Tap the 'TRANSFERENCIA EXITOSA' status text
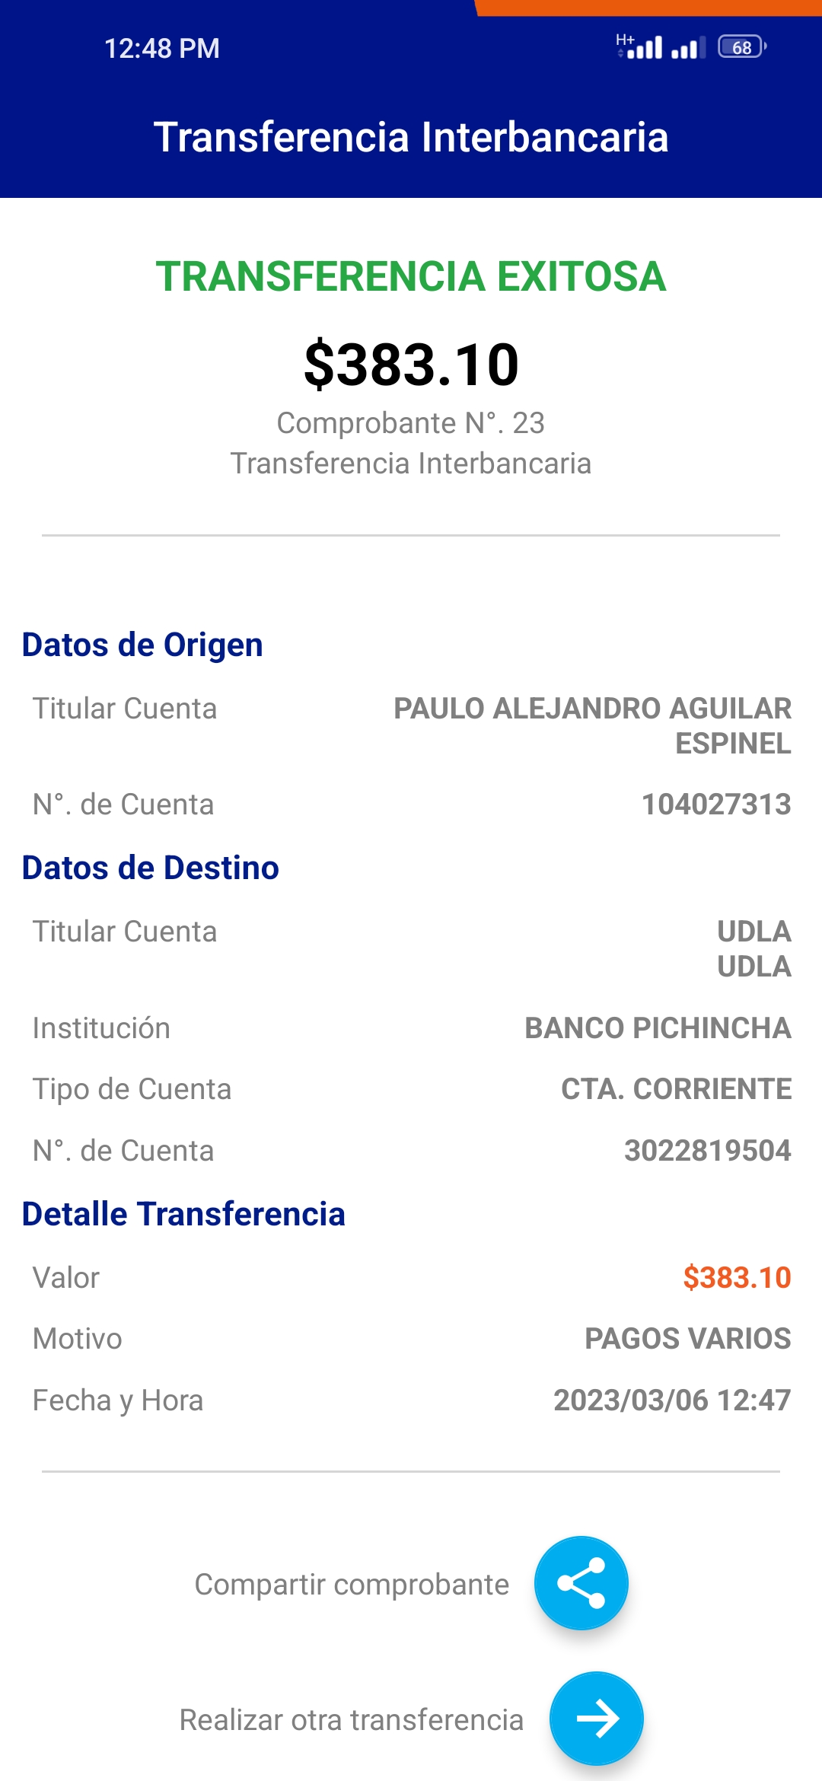The height and width of the screenshot is (1781, 822). [x=411, y=276]
